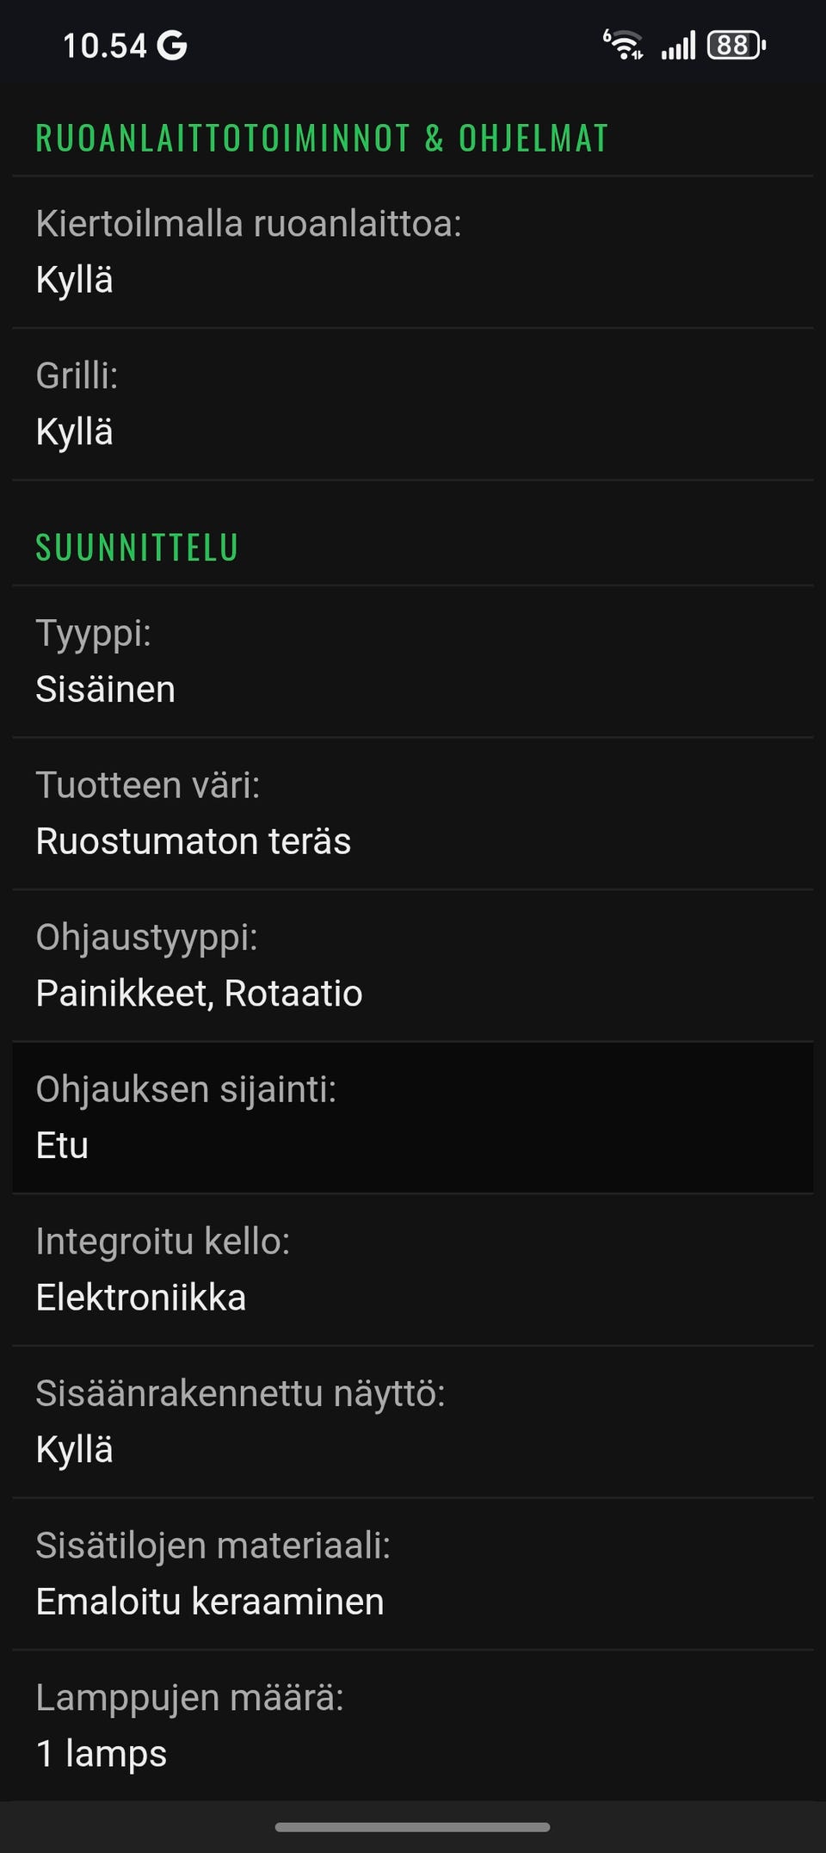Tap the highlighted Ohjauksen sijainti row
The width and height of the screenshot is (826, 1853).
[413, 1118]
